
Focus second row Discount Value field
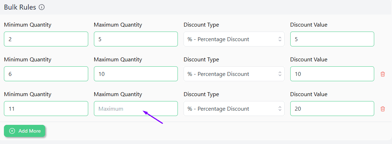point(332,74)
